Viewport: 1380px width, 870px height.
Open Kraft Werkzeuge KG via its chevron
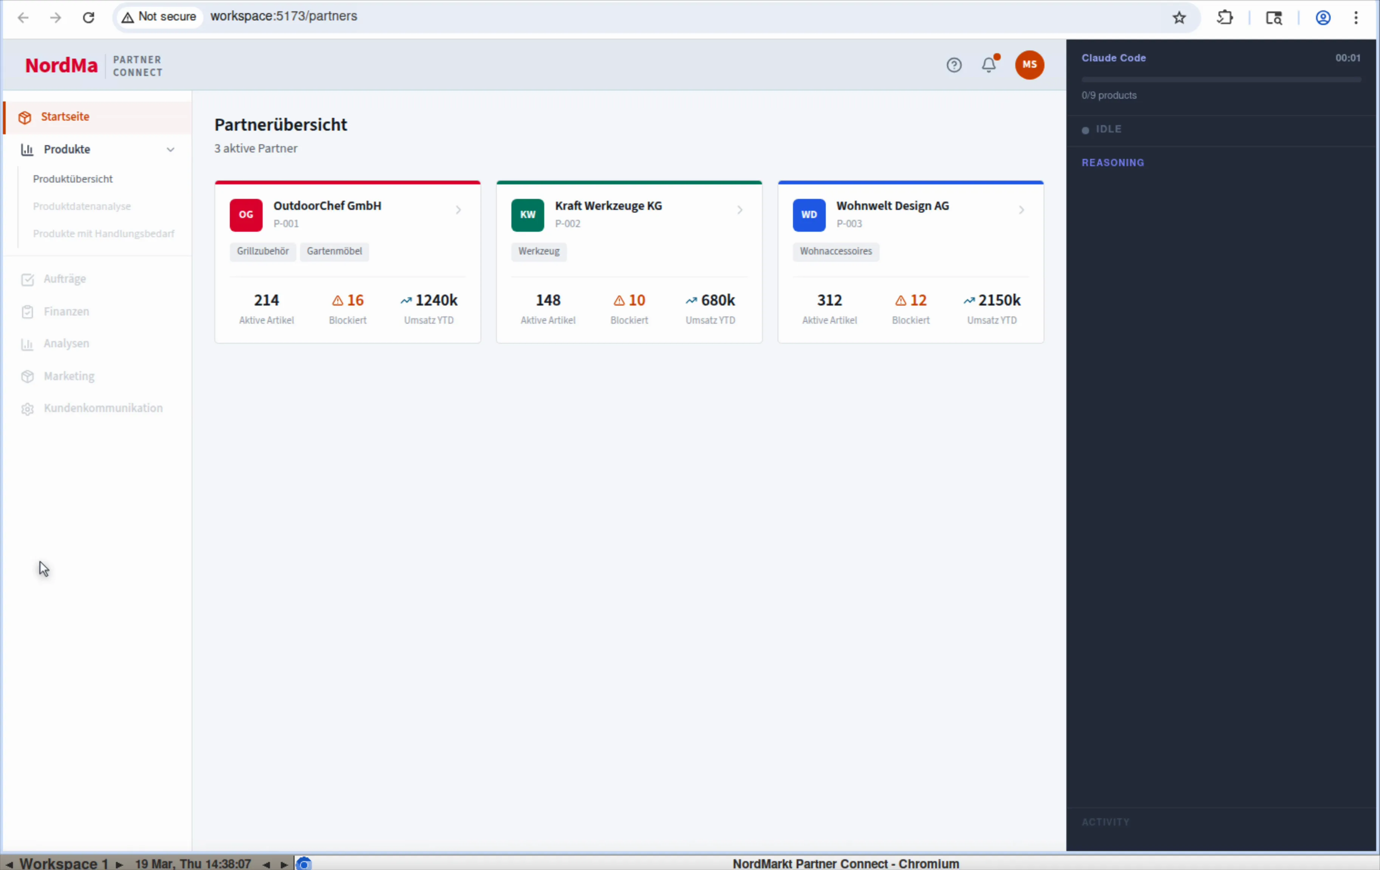[739, 210]
